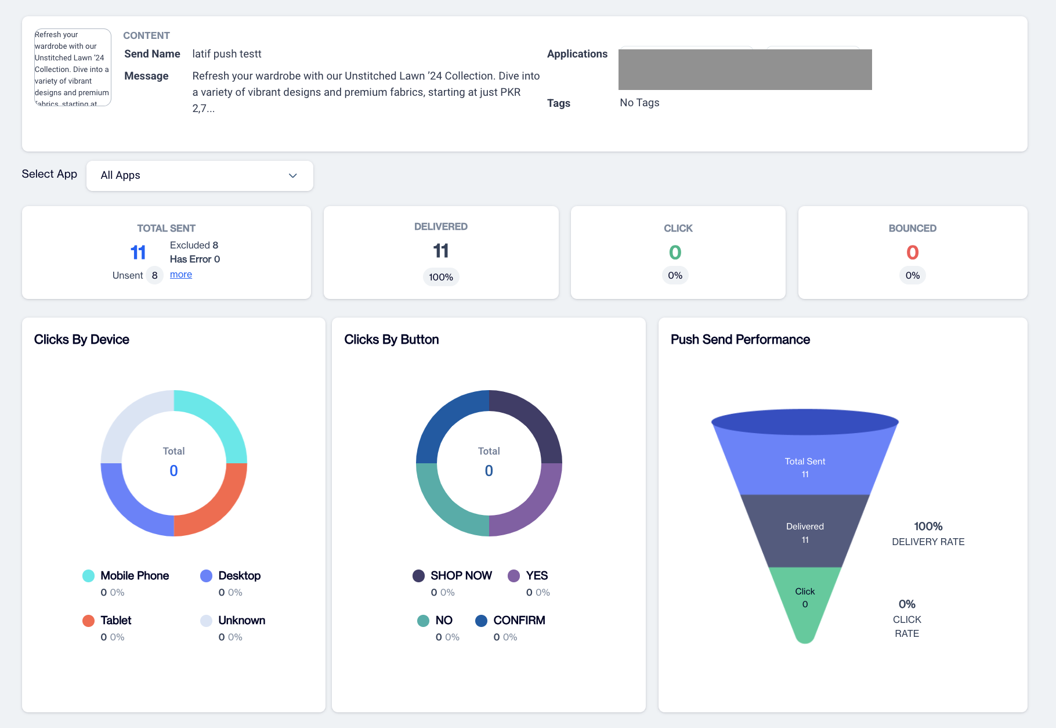Click the Click card 0% badge
1056x728 pixels.
tap(675, 275)
